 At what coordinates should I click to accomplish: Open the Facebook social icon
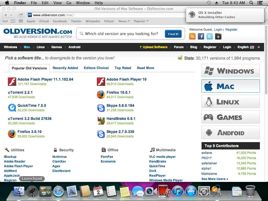201,36
